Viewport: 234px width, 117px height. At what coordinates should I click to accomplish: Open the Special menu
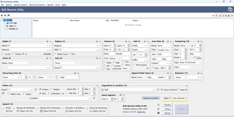[50, 5]
